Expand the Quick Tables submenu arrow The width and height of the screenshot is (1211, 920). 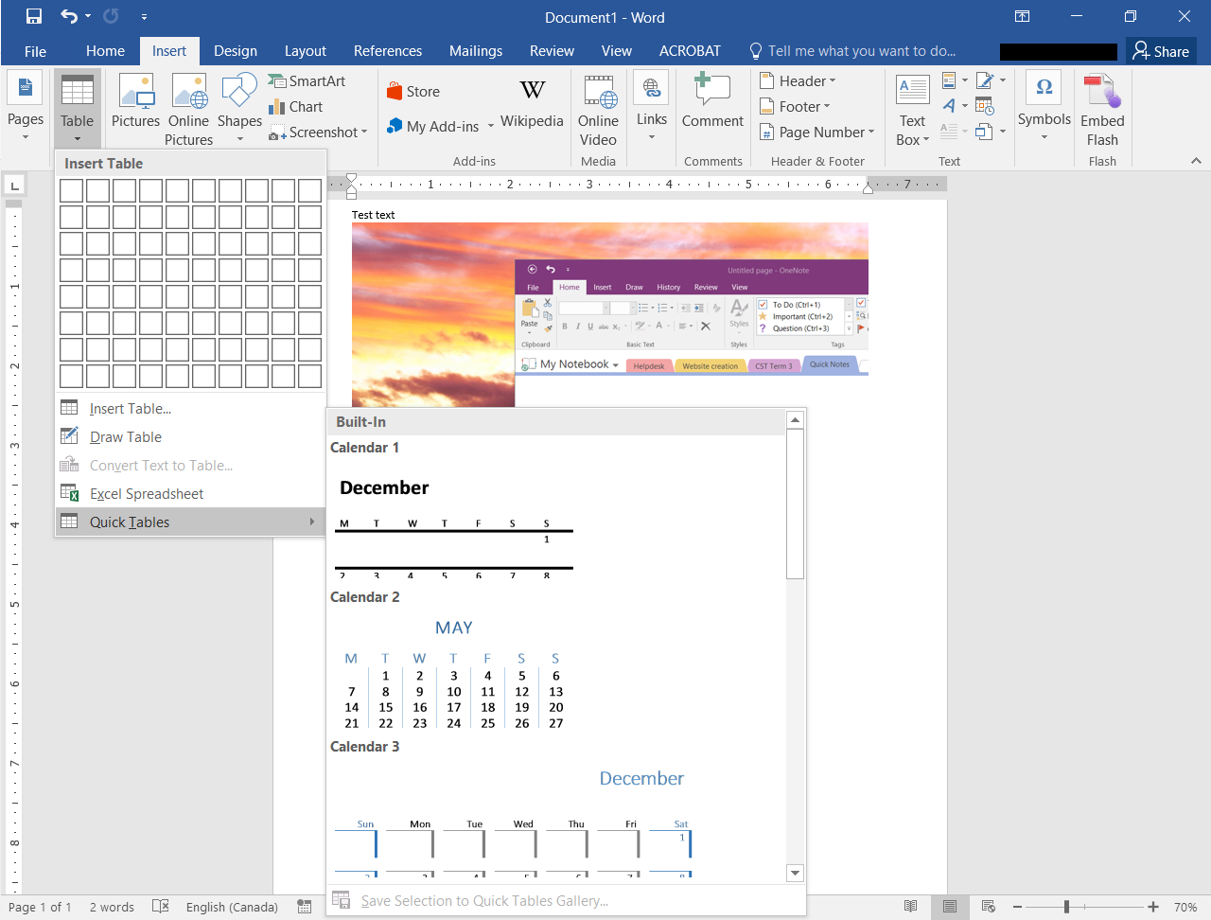[x=312, y=522]
